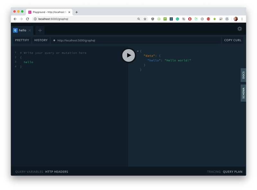Collapse the root JSON response object
The width and height of the screenshot is (257, 190).
tap(138, 51)
